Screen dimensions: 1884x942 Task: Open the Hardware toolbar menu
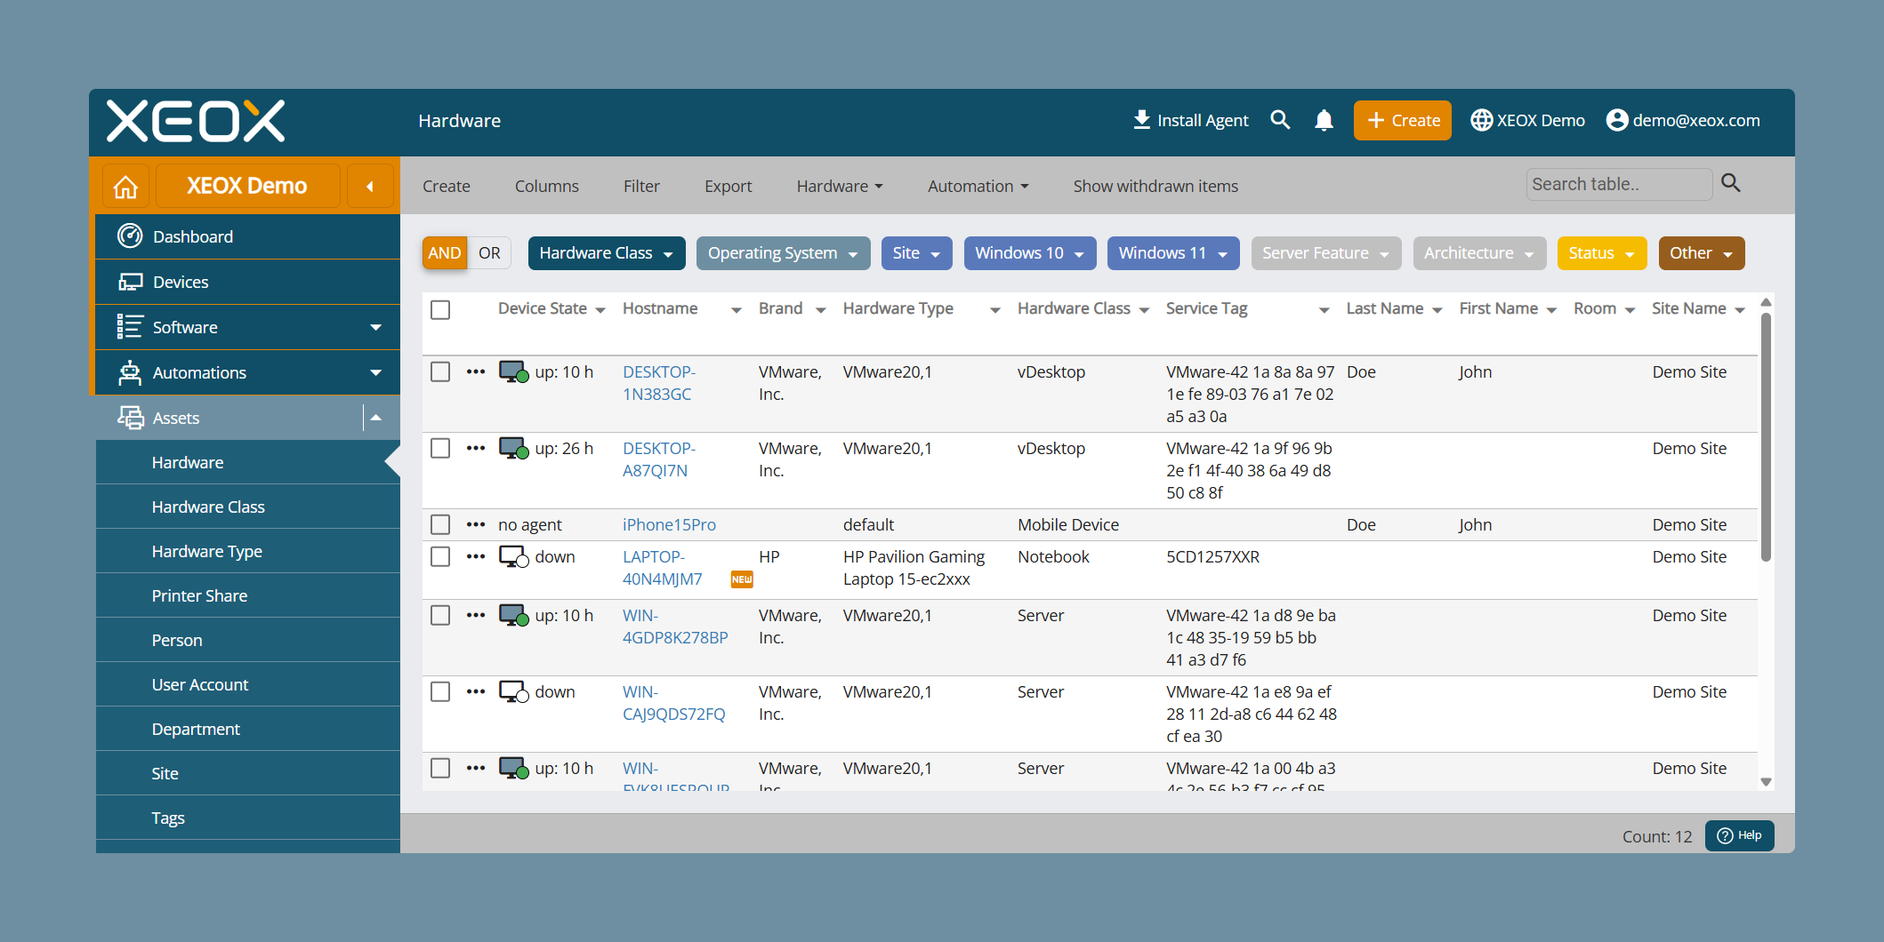(x=840, y=186)
